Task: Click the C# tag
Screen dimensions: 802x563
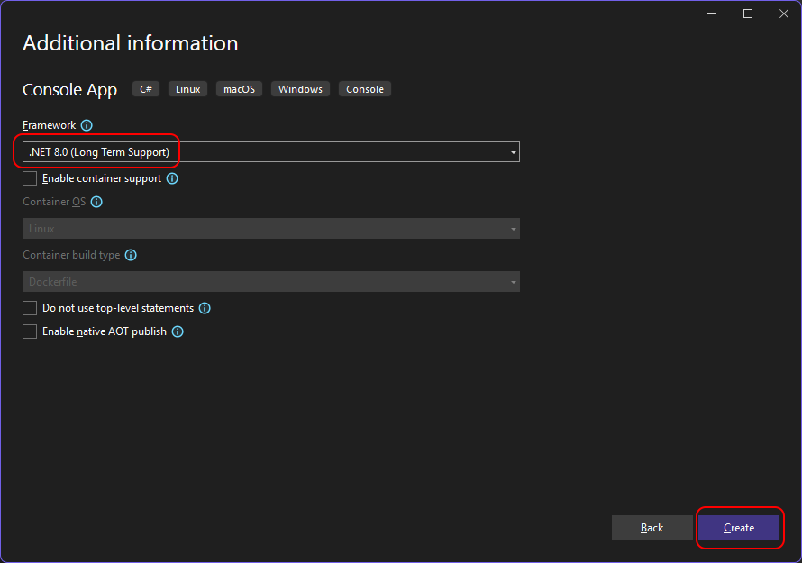Action: click(146, 89)
